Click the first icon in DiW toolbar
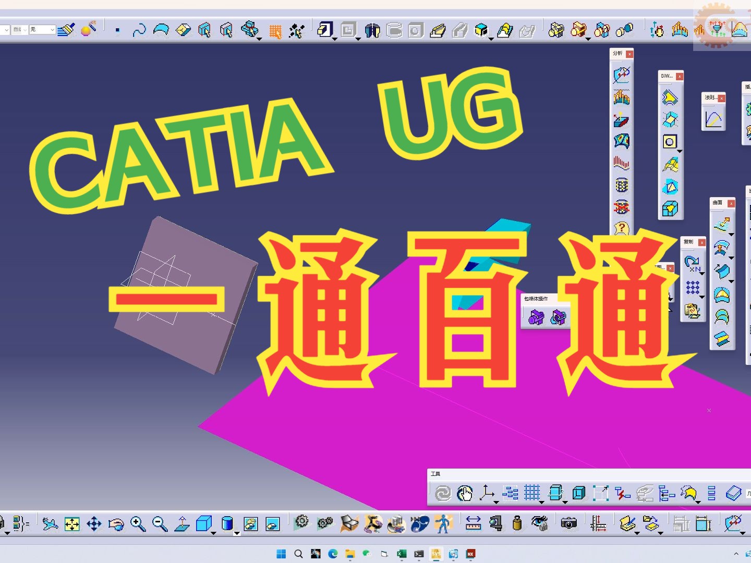The width and height of the screenshot is (751, 563). [x=670, y=97]
